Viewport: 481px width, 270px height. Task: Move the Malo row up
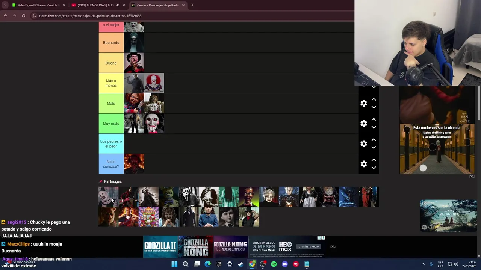point(374,99)
